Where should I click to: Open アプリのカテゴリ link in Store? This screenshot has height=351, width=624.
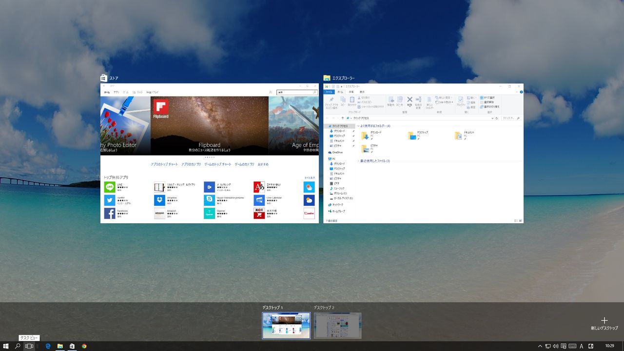[191, 164]
